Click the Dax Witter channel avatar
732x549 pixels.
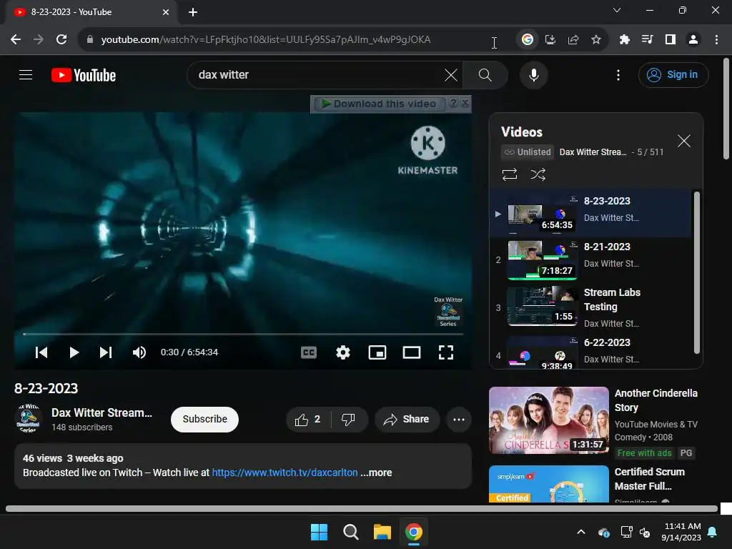pos(28,419)
